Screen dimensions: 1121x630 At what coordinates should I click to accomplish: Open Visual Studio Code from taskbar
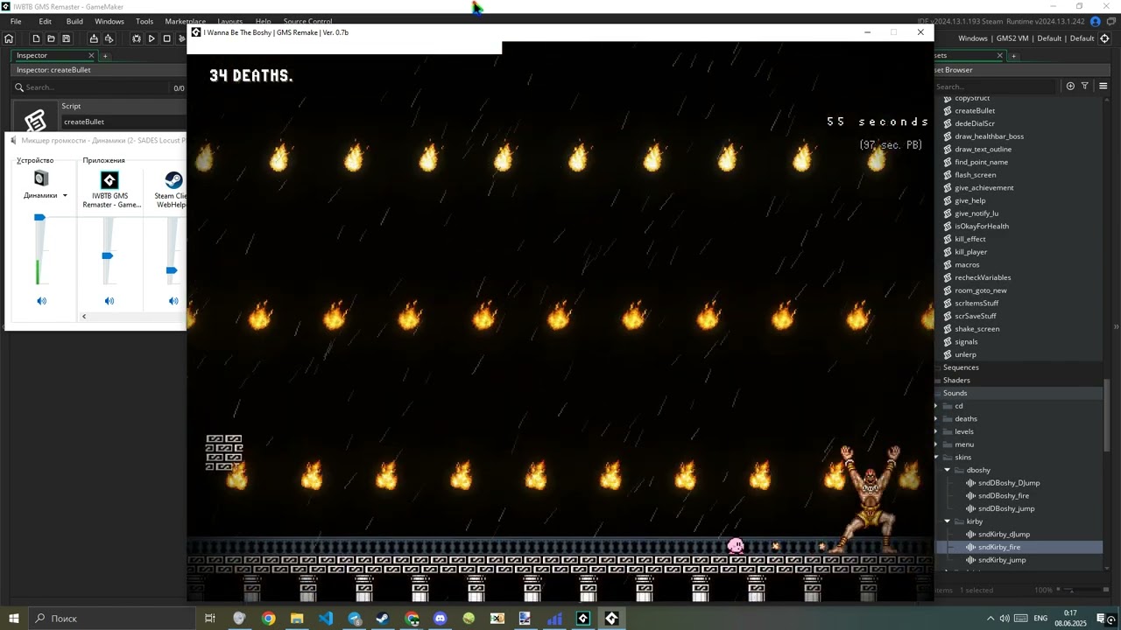pyautogui.click(x=326, y=619)
